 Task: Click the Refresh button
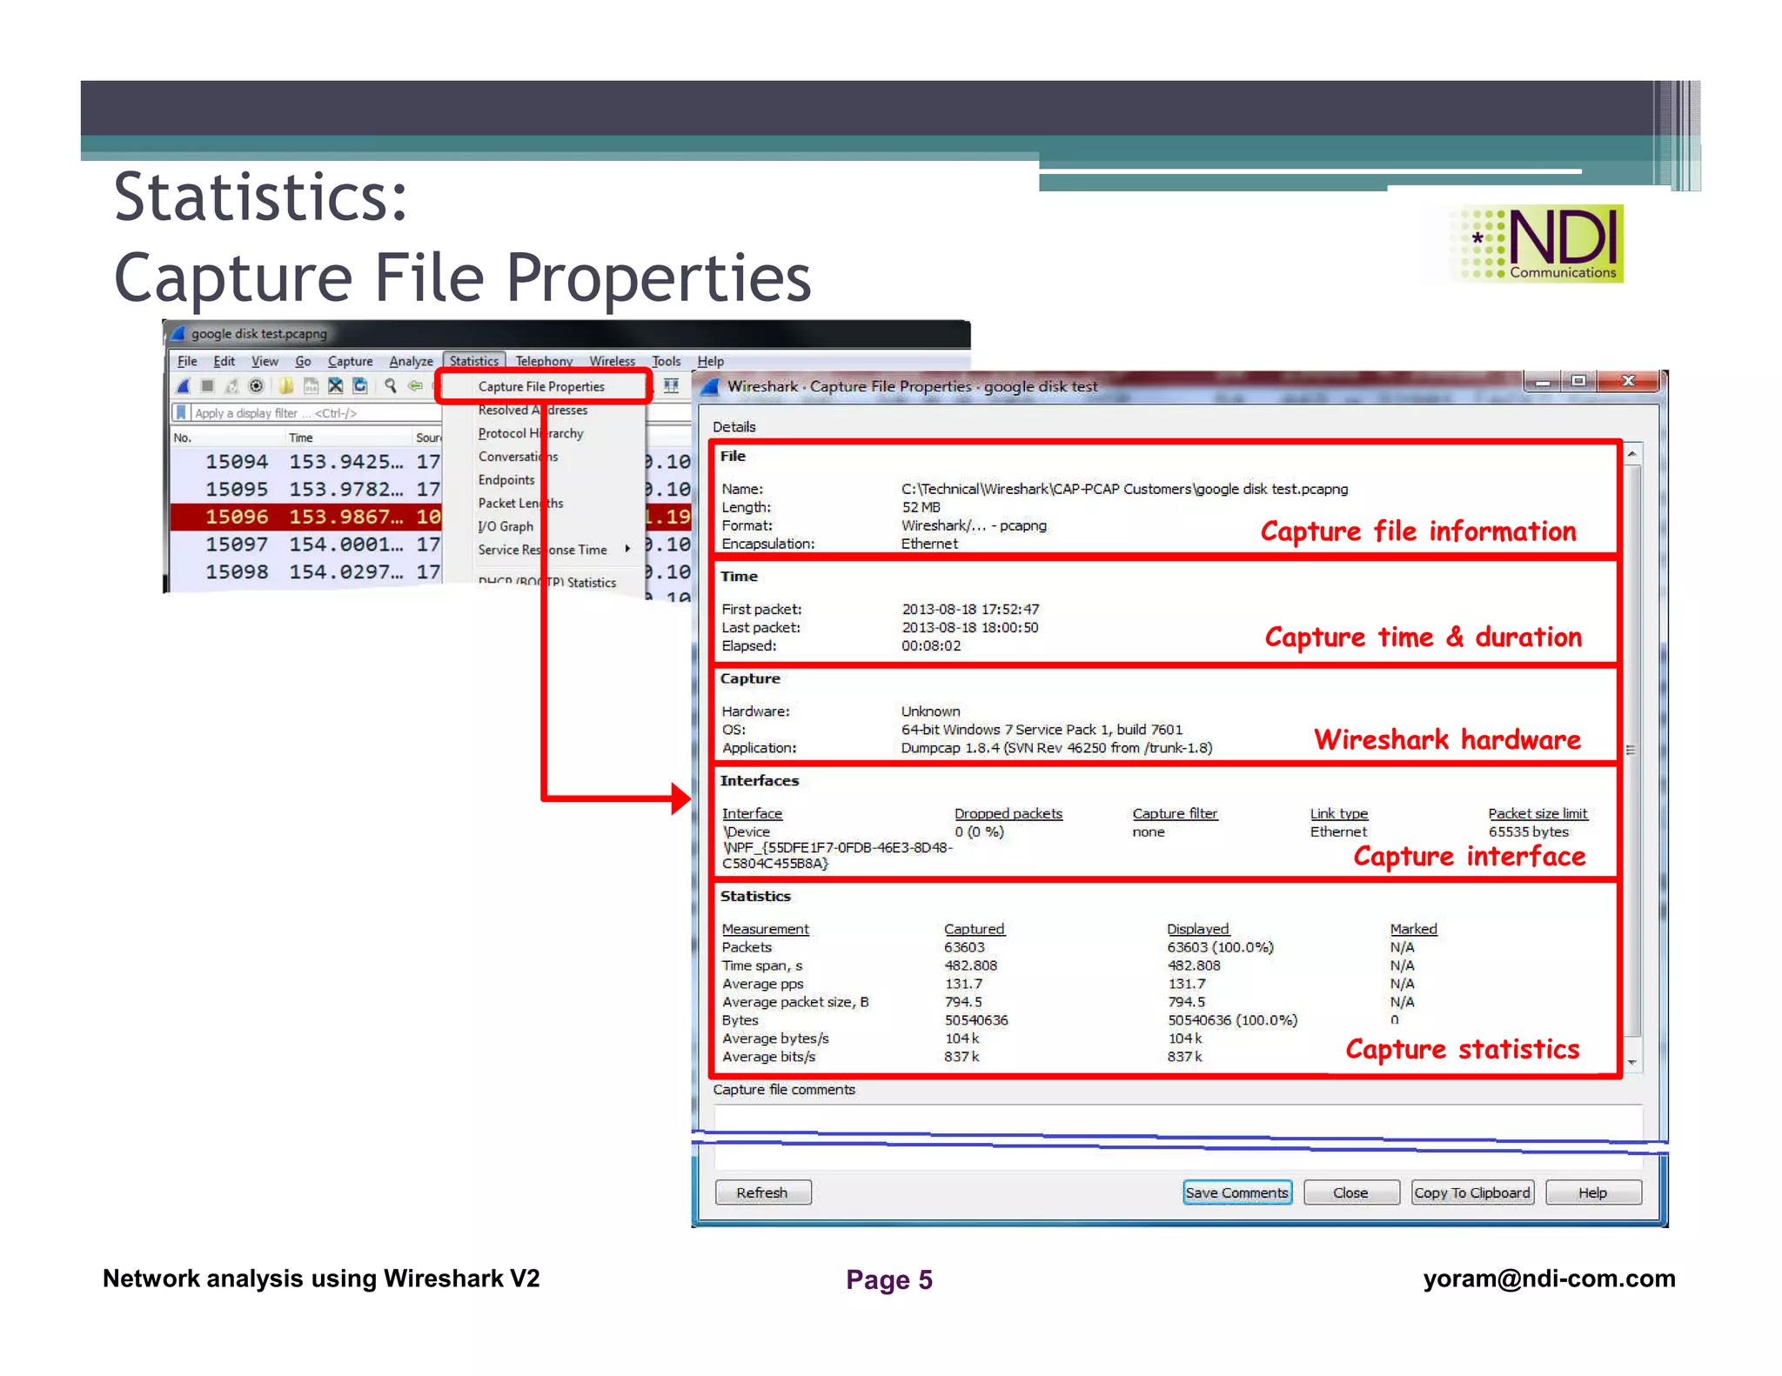click(762, 1192)
